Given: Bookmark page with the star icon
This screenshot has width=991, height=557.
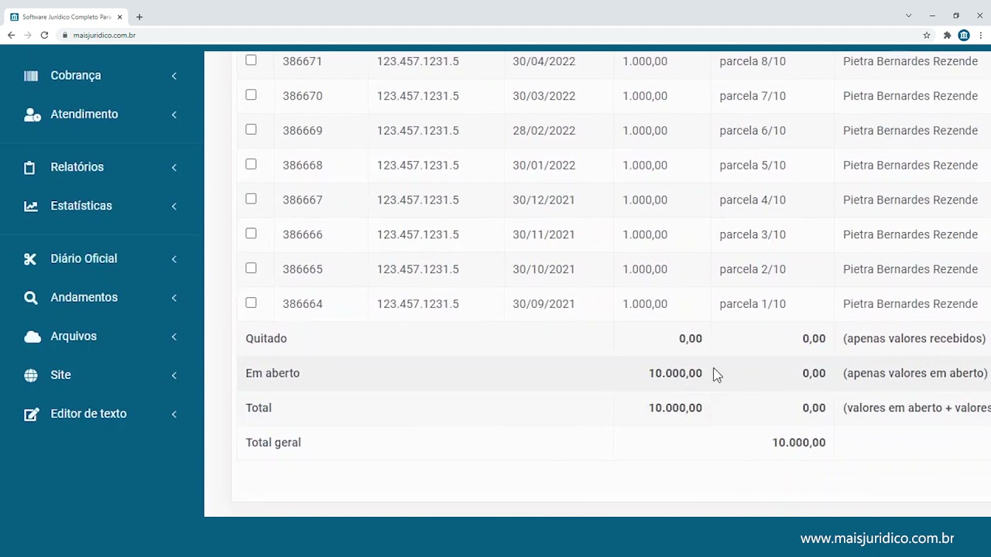Looking at the screenshot, I should (x=927, y=35).
